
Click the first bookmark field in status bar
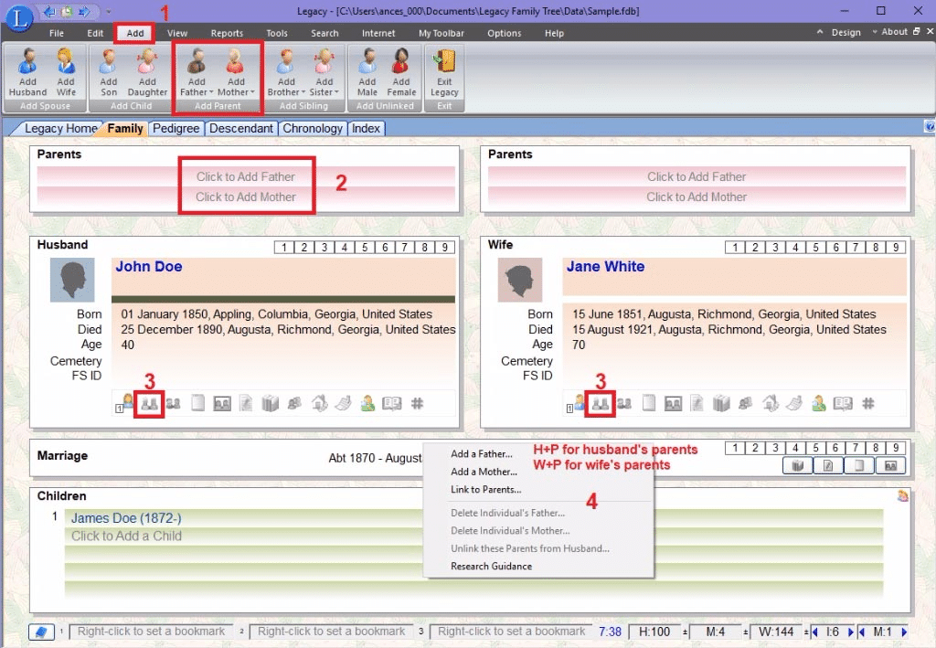tap(151, 632)
